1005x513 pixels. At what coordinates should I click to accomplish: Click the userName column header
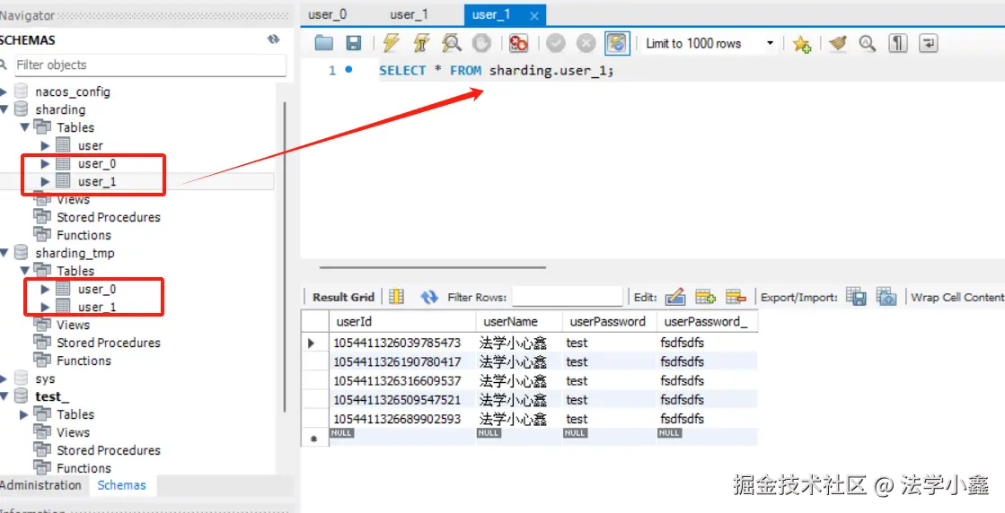[519, 322]
